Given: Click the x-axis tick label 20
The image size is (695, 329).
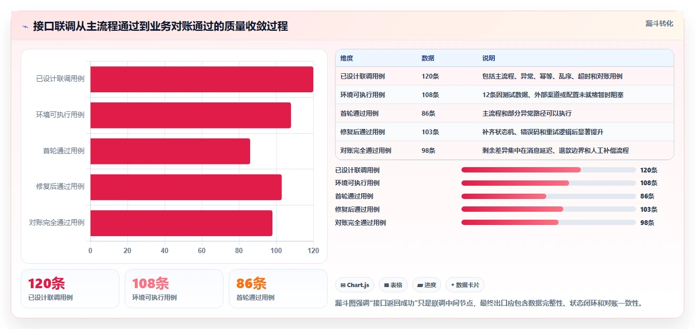Looking at the screenshot, I should click(127, 250).
